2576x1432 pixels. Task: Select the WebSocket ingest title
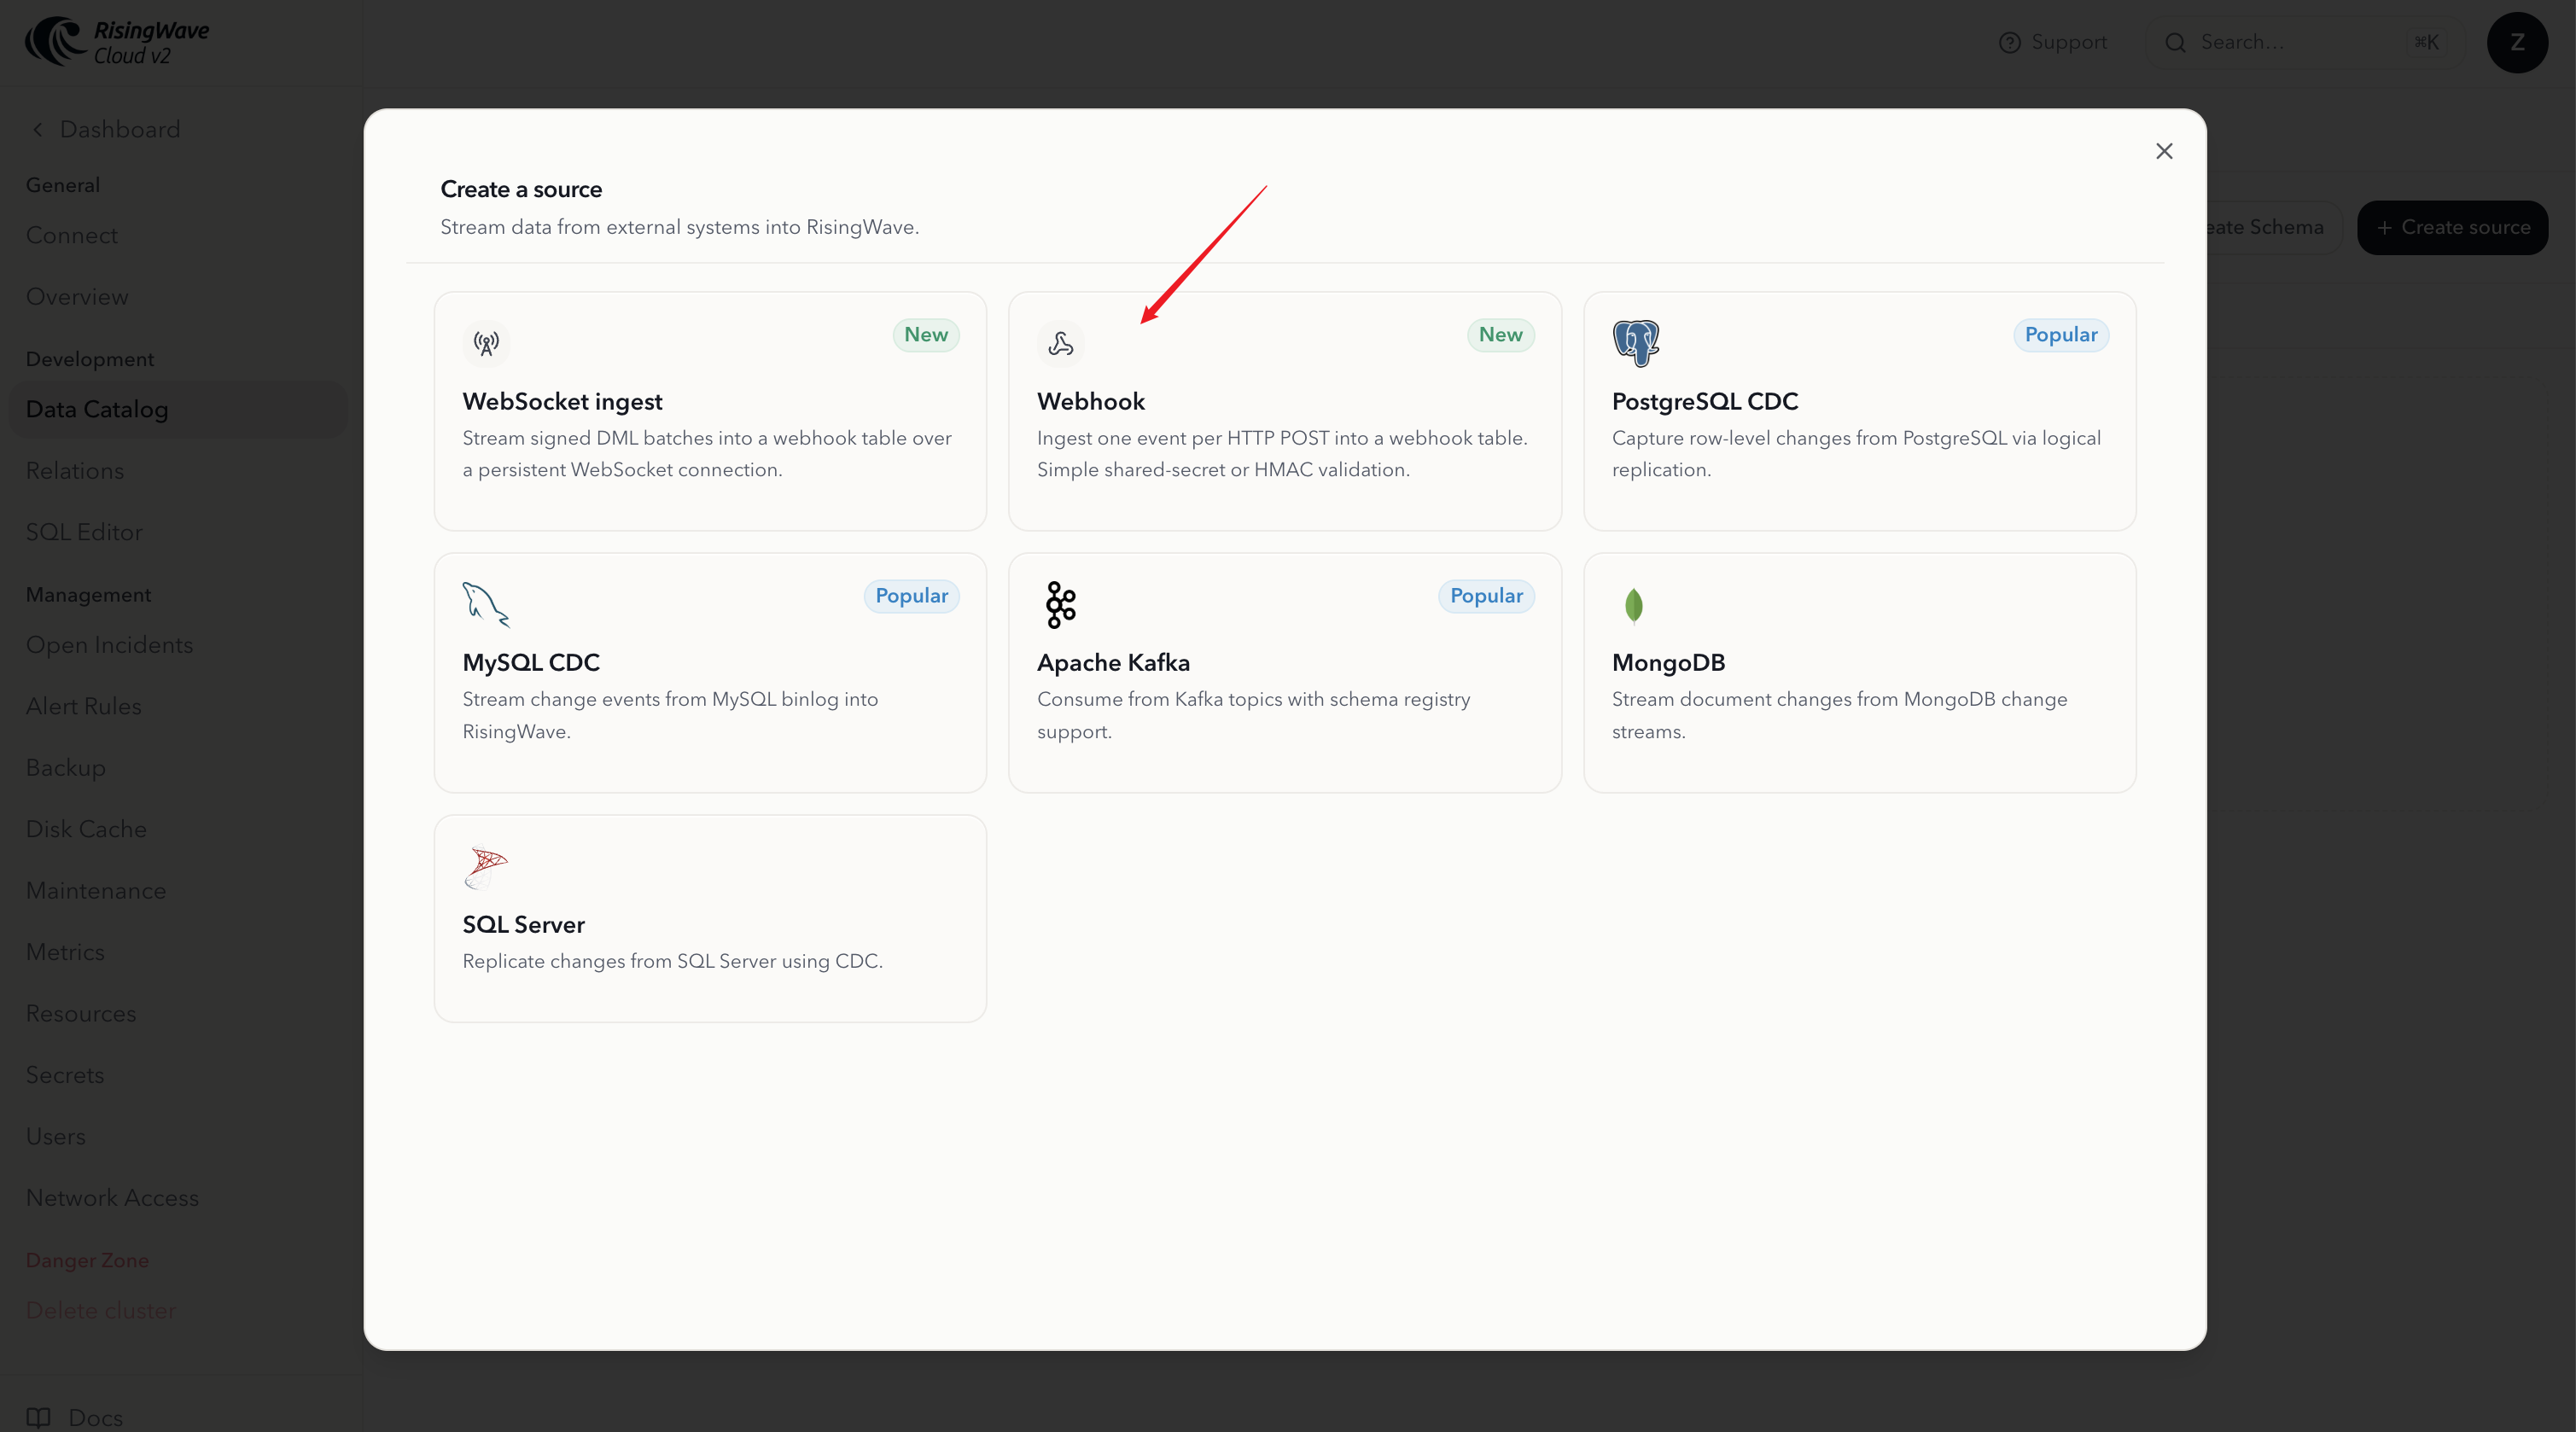(x=562, y=401)
